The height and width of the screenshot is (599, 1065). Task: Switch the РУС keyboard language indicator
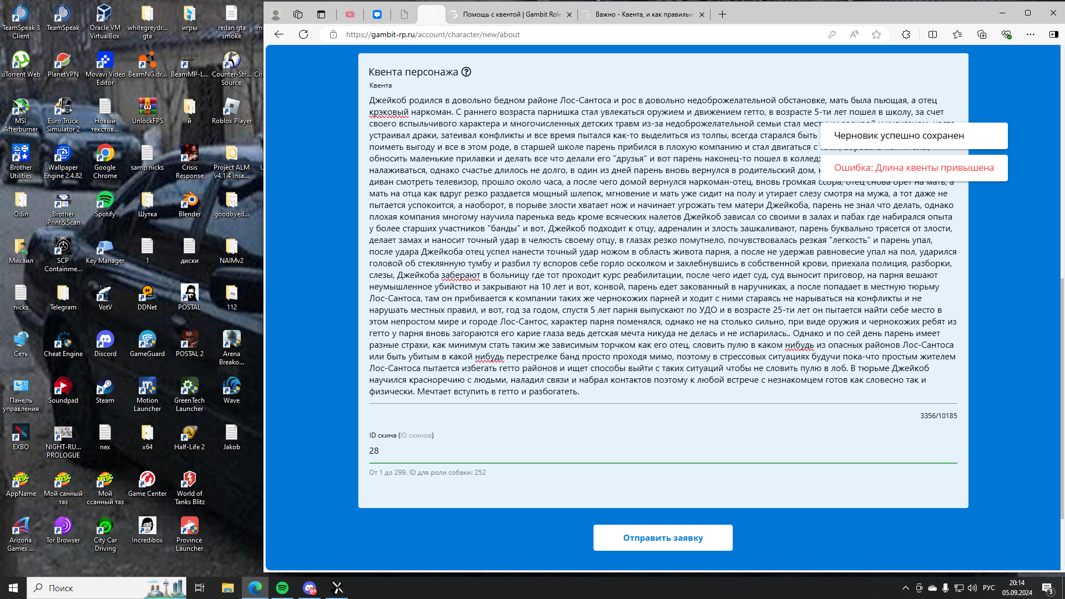click(x=988, y=588)
